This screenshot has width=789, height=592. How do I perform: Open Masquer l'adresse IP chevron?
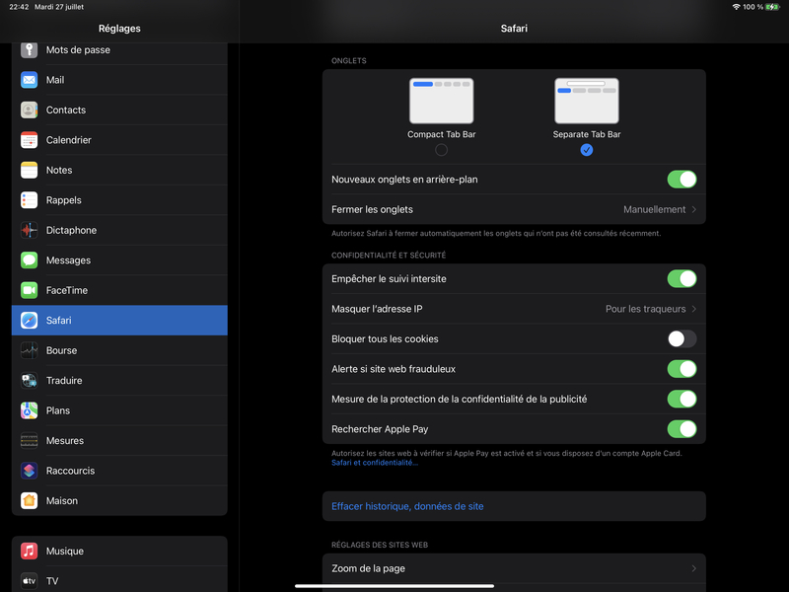point(694,309)
